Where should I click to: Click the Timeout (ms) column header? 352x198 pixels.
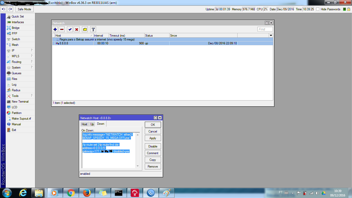[x=127, y=35]
